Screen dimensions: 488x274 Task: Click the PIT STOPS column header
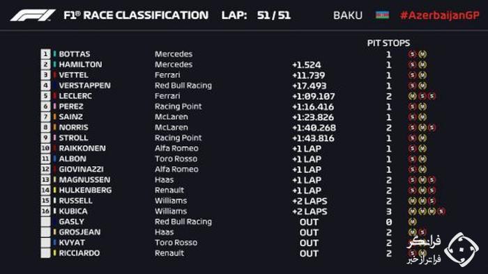pyautogui.click(x=388, y=43)
